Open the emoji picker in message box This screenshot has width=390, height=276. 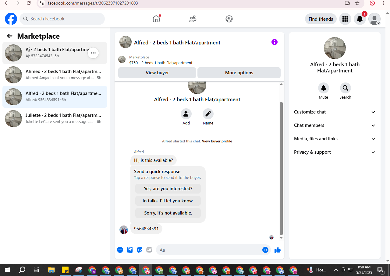tap(265, 250)
